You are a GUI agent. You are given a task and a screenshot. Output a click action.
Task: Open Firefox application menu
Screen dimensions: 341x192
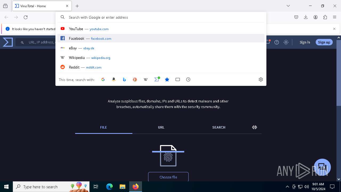(x=335, y=17)
